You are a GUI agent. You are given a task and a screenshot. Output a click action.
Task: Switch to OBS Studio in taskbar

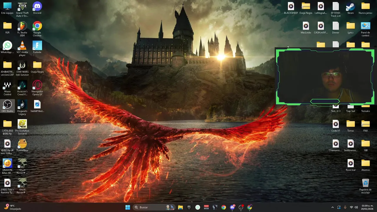(x=241, y=207)
